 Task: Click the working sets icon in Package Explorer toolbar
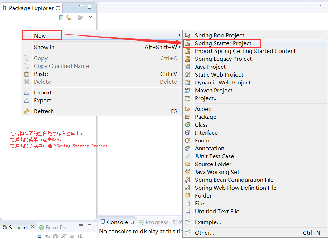tap(80, 18)
